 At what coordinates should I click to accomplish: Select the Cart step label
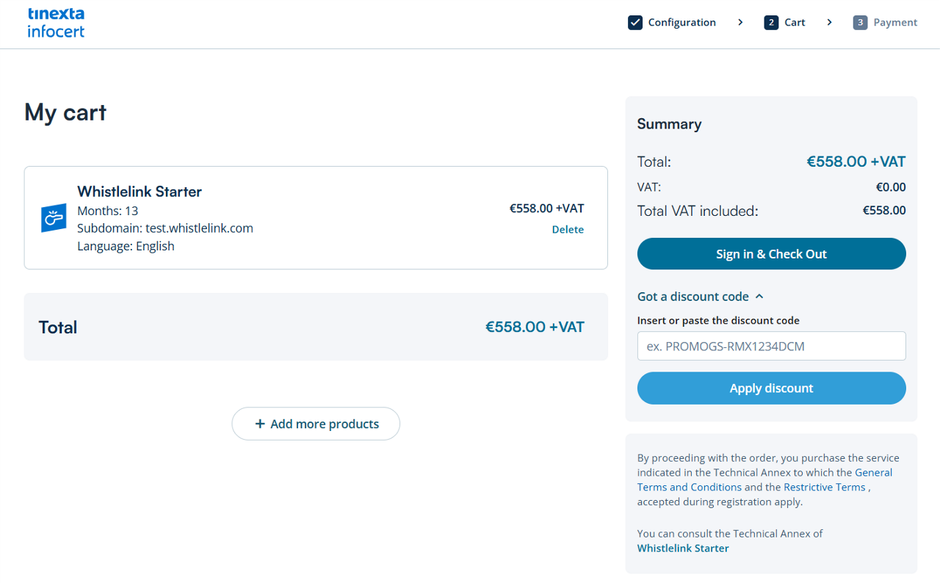click(x=795, y=23)
